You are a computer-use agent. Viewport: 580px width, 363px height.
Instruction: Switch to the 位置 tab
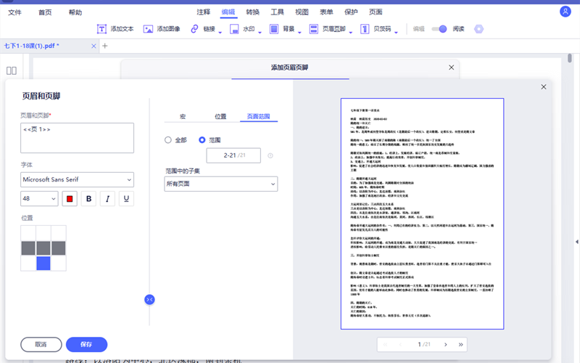tap(220, 116)
